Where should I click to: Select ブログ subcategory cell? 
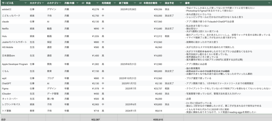[x=54, y=78]
